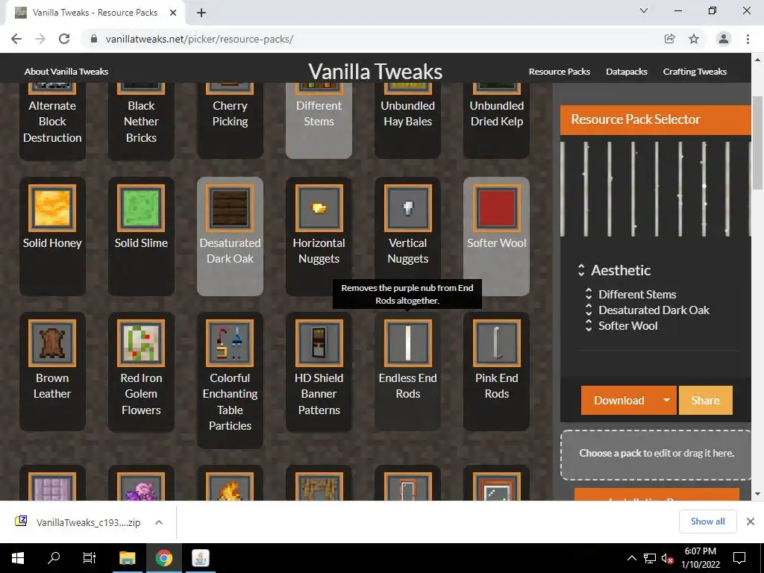Select the Solid Slime pack icon
Screen dimensions: 764x573
click(x=141, y=208)
